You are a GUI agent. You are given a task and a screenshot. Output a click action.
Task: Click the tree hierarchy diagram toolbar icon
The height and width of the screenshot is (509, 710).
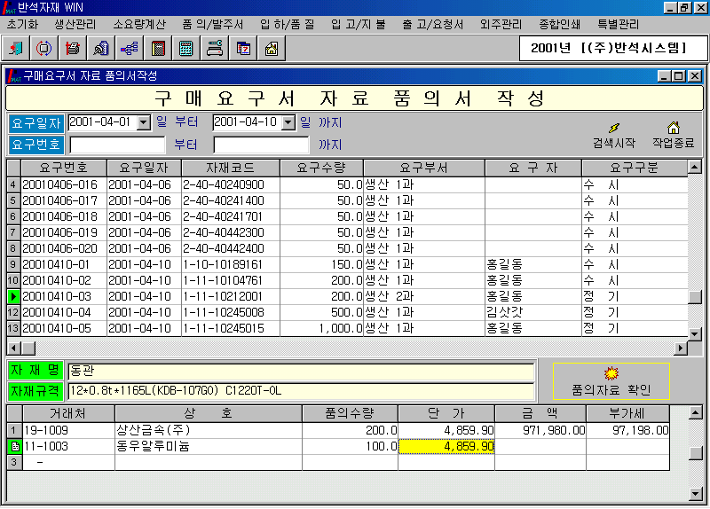pyautogui.click(x=129, y=49)
